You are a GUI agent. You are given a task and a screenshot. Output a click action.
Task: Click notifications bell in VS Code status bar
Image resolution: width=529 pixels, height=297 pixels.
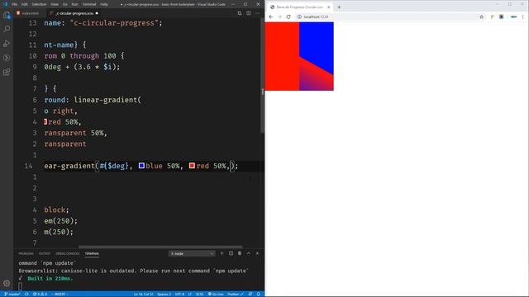(x=259, y=294)
